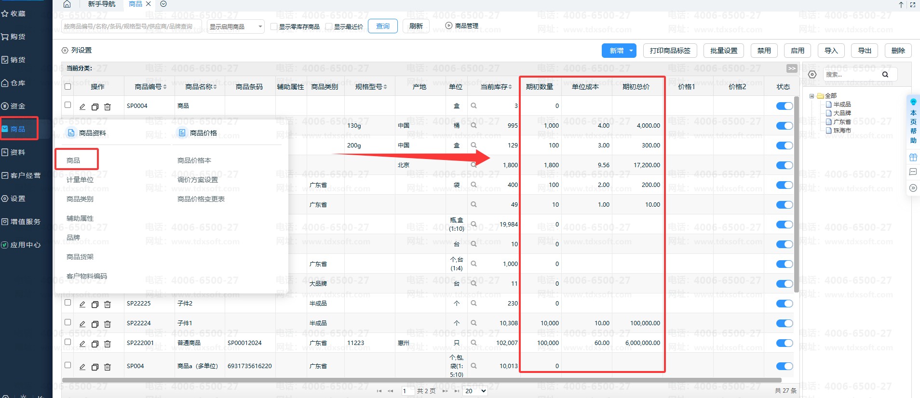Click the copy icon for SP222001 row

[x=95, y=344]
